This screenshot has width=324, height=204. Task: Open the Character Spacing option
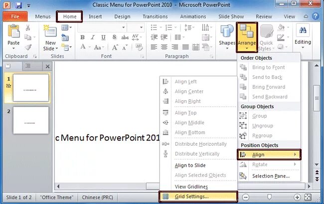tap(136, 37)
